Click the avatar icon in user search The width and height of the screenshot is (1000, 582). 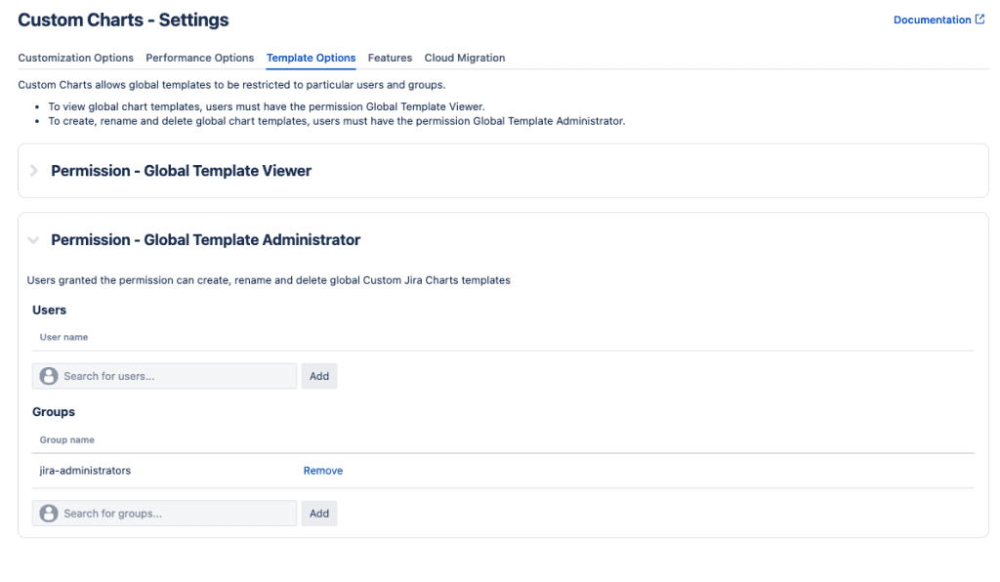pos(48,376)
